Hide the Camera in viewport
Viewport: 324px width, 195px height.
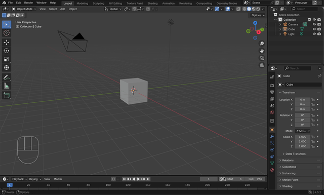pyautogui.click(x=314, y=24)
